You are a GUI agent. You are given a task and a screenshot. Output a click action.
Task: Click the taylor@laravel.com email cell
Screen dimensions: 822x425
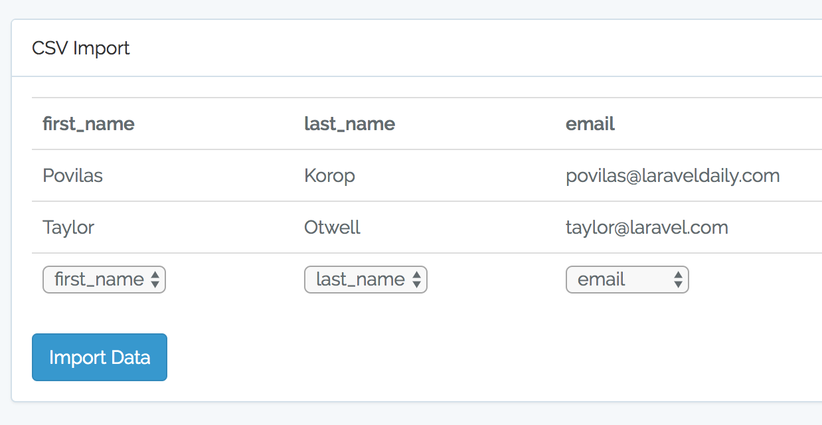(x=647, y=228)
